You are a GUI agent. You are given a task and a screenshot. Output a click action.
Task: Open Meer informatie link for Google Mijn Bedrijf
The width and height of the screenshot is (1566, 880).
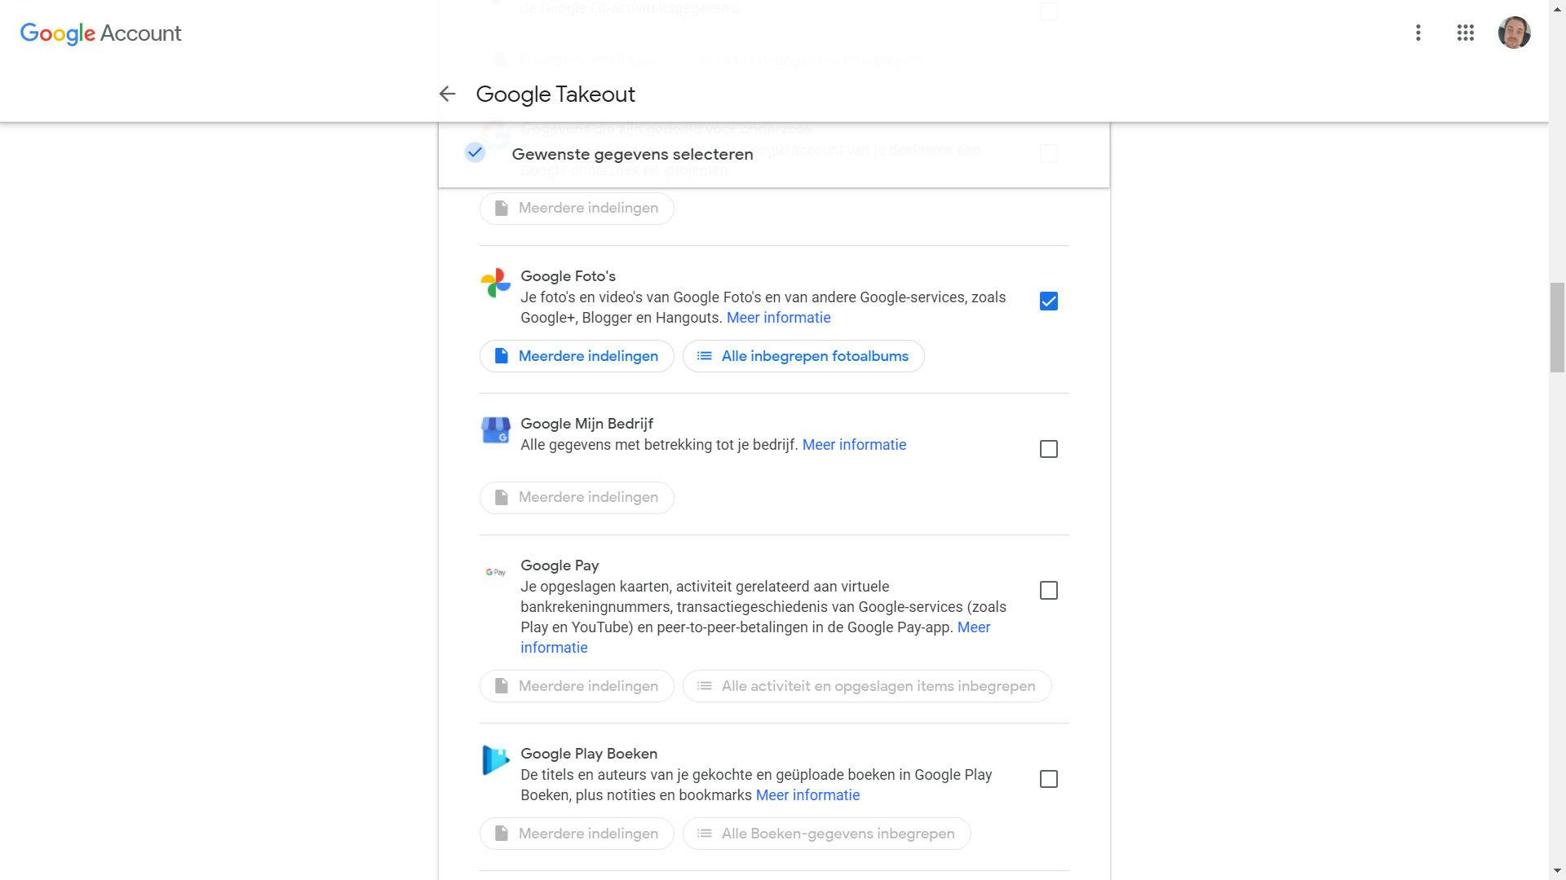(854, 445)
